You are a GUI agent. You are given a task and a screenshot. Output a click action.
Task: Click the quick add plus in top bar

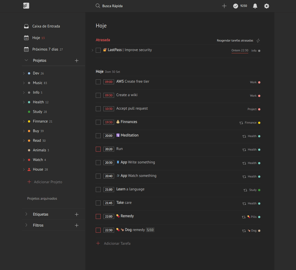point(224,5)
